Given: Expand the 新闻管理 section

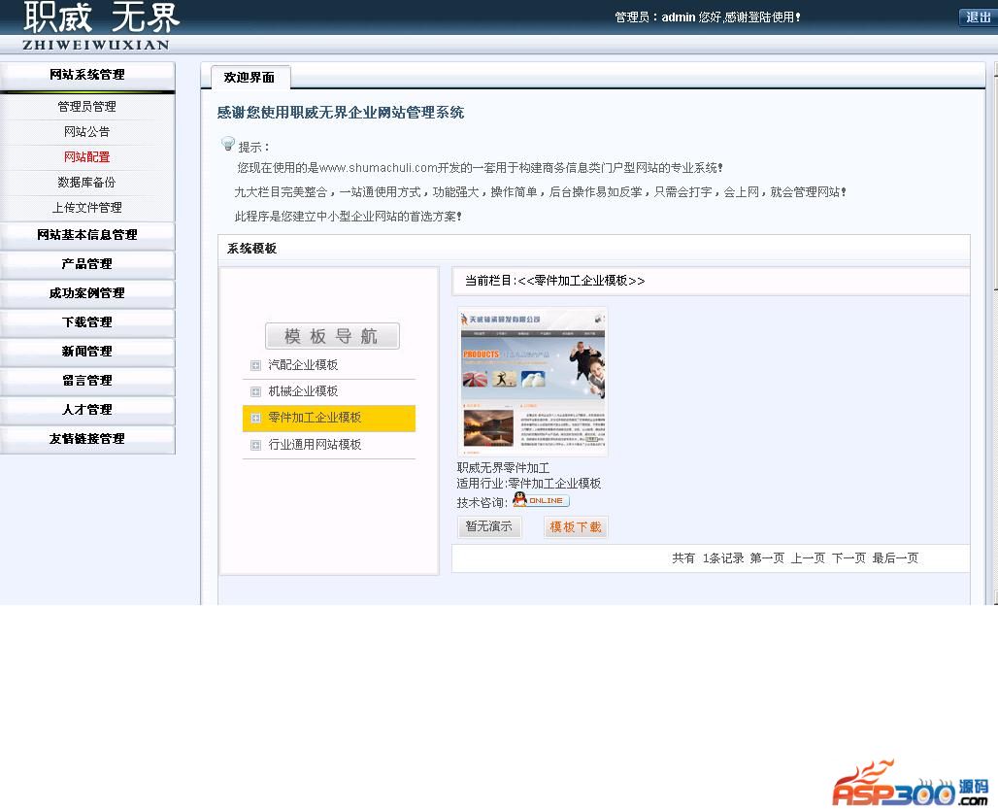Looking at the screenshot, I should 86,352.
